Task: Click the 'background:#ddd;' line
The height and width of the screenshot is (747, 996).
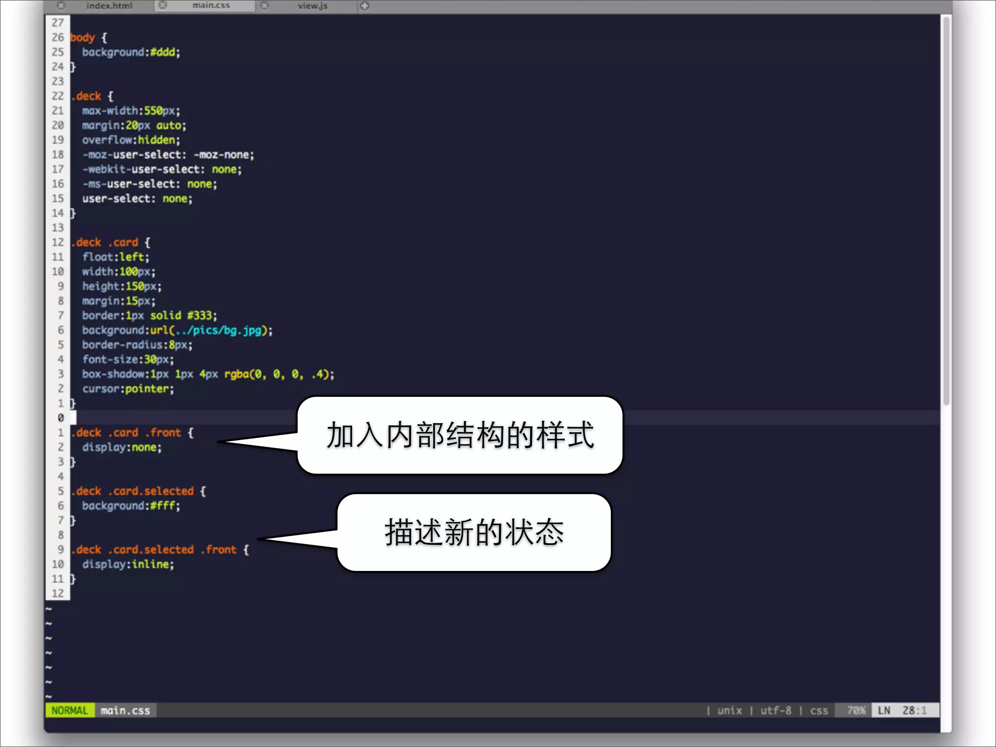Action: point(131,52)
